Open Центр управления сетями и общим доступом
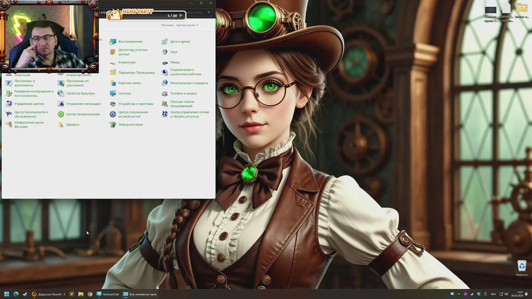Viewport: 532px width, 299px height. [x=185, y=114]
